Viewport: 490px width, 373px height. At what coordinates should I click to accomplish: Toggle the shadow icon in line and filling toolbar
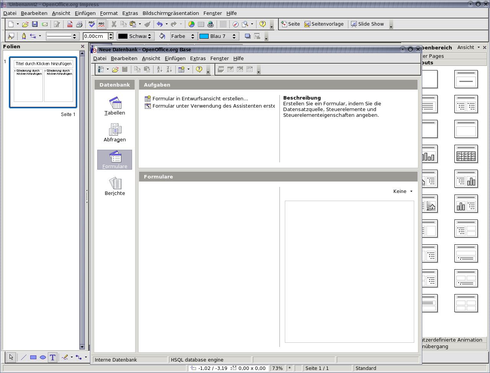click(248, 36)
